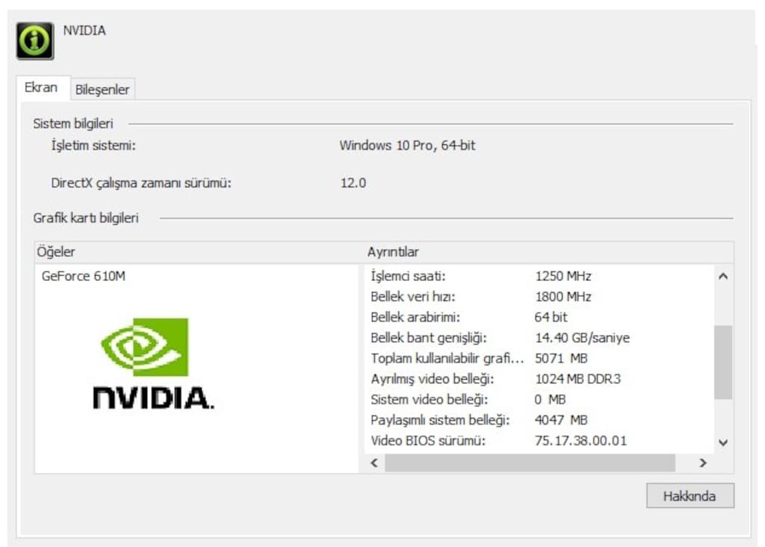Click the value 1250 MHz
This screenshot has width=765, height=547.
[x=563, y=276]
